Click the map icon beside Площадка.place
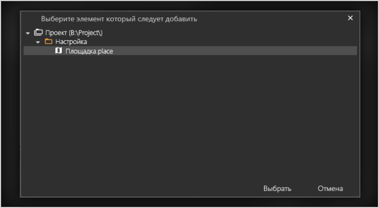The height and width of the screenshot is (208, 379). (59, 51)
